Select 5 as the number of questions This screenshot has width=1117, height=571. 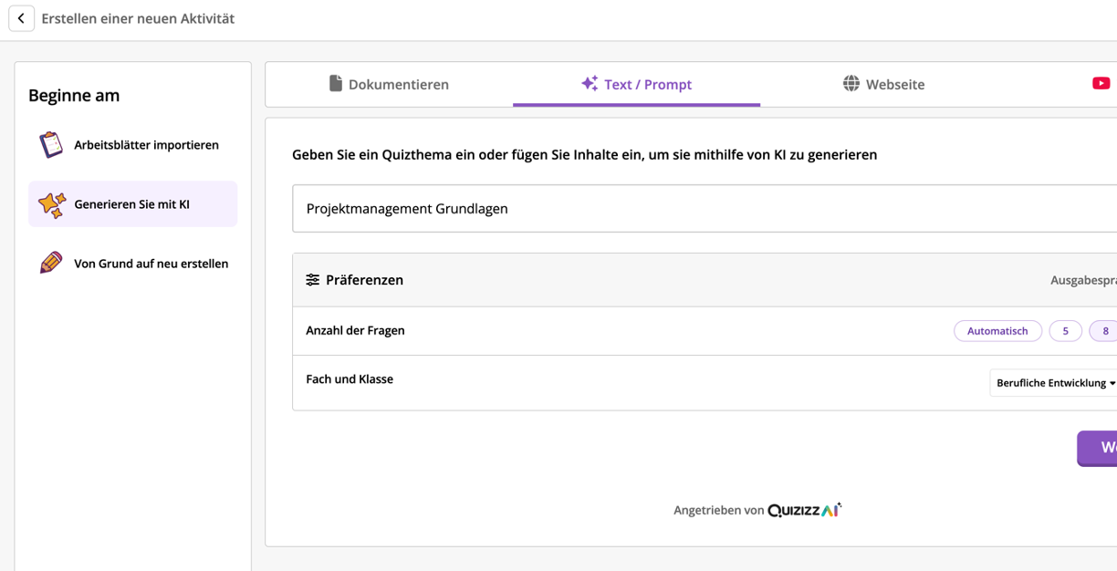(x=1065, y=331)
